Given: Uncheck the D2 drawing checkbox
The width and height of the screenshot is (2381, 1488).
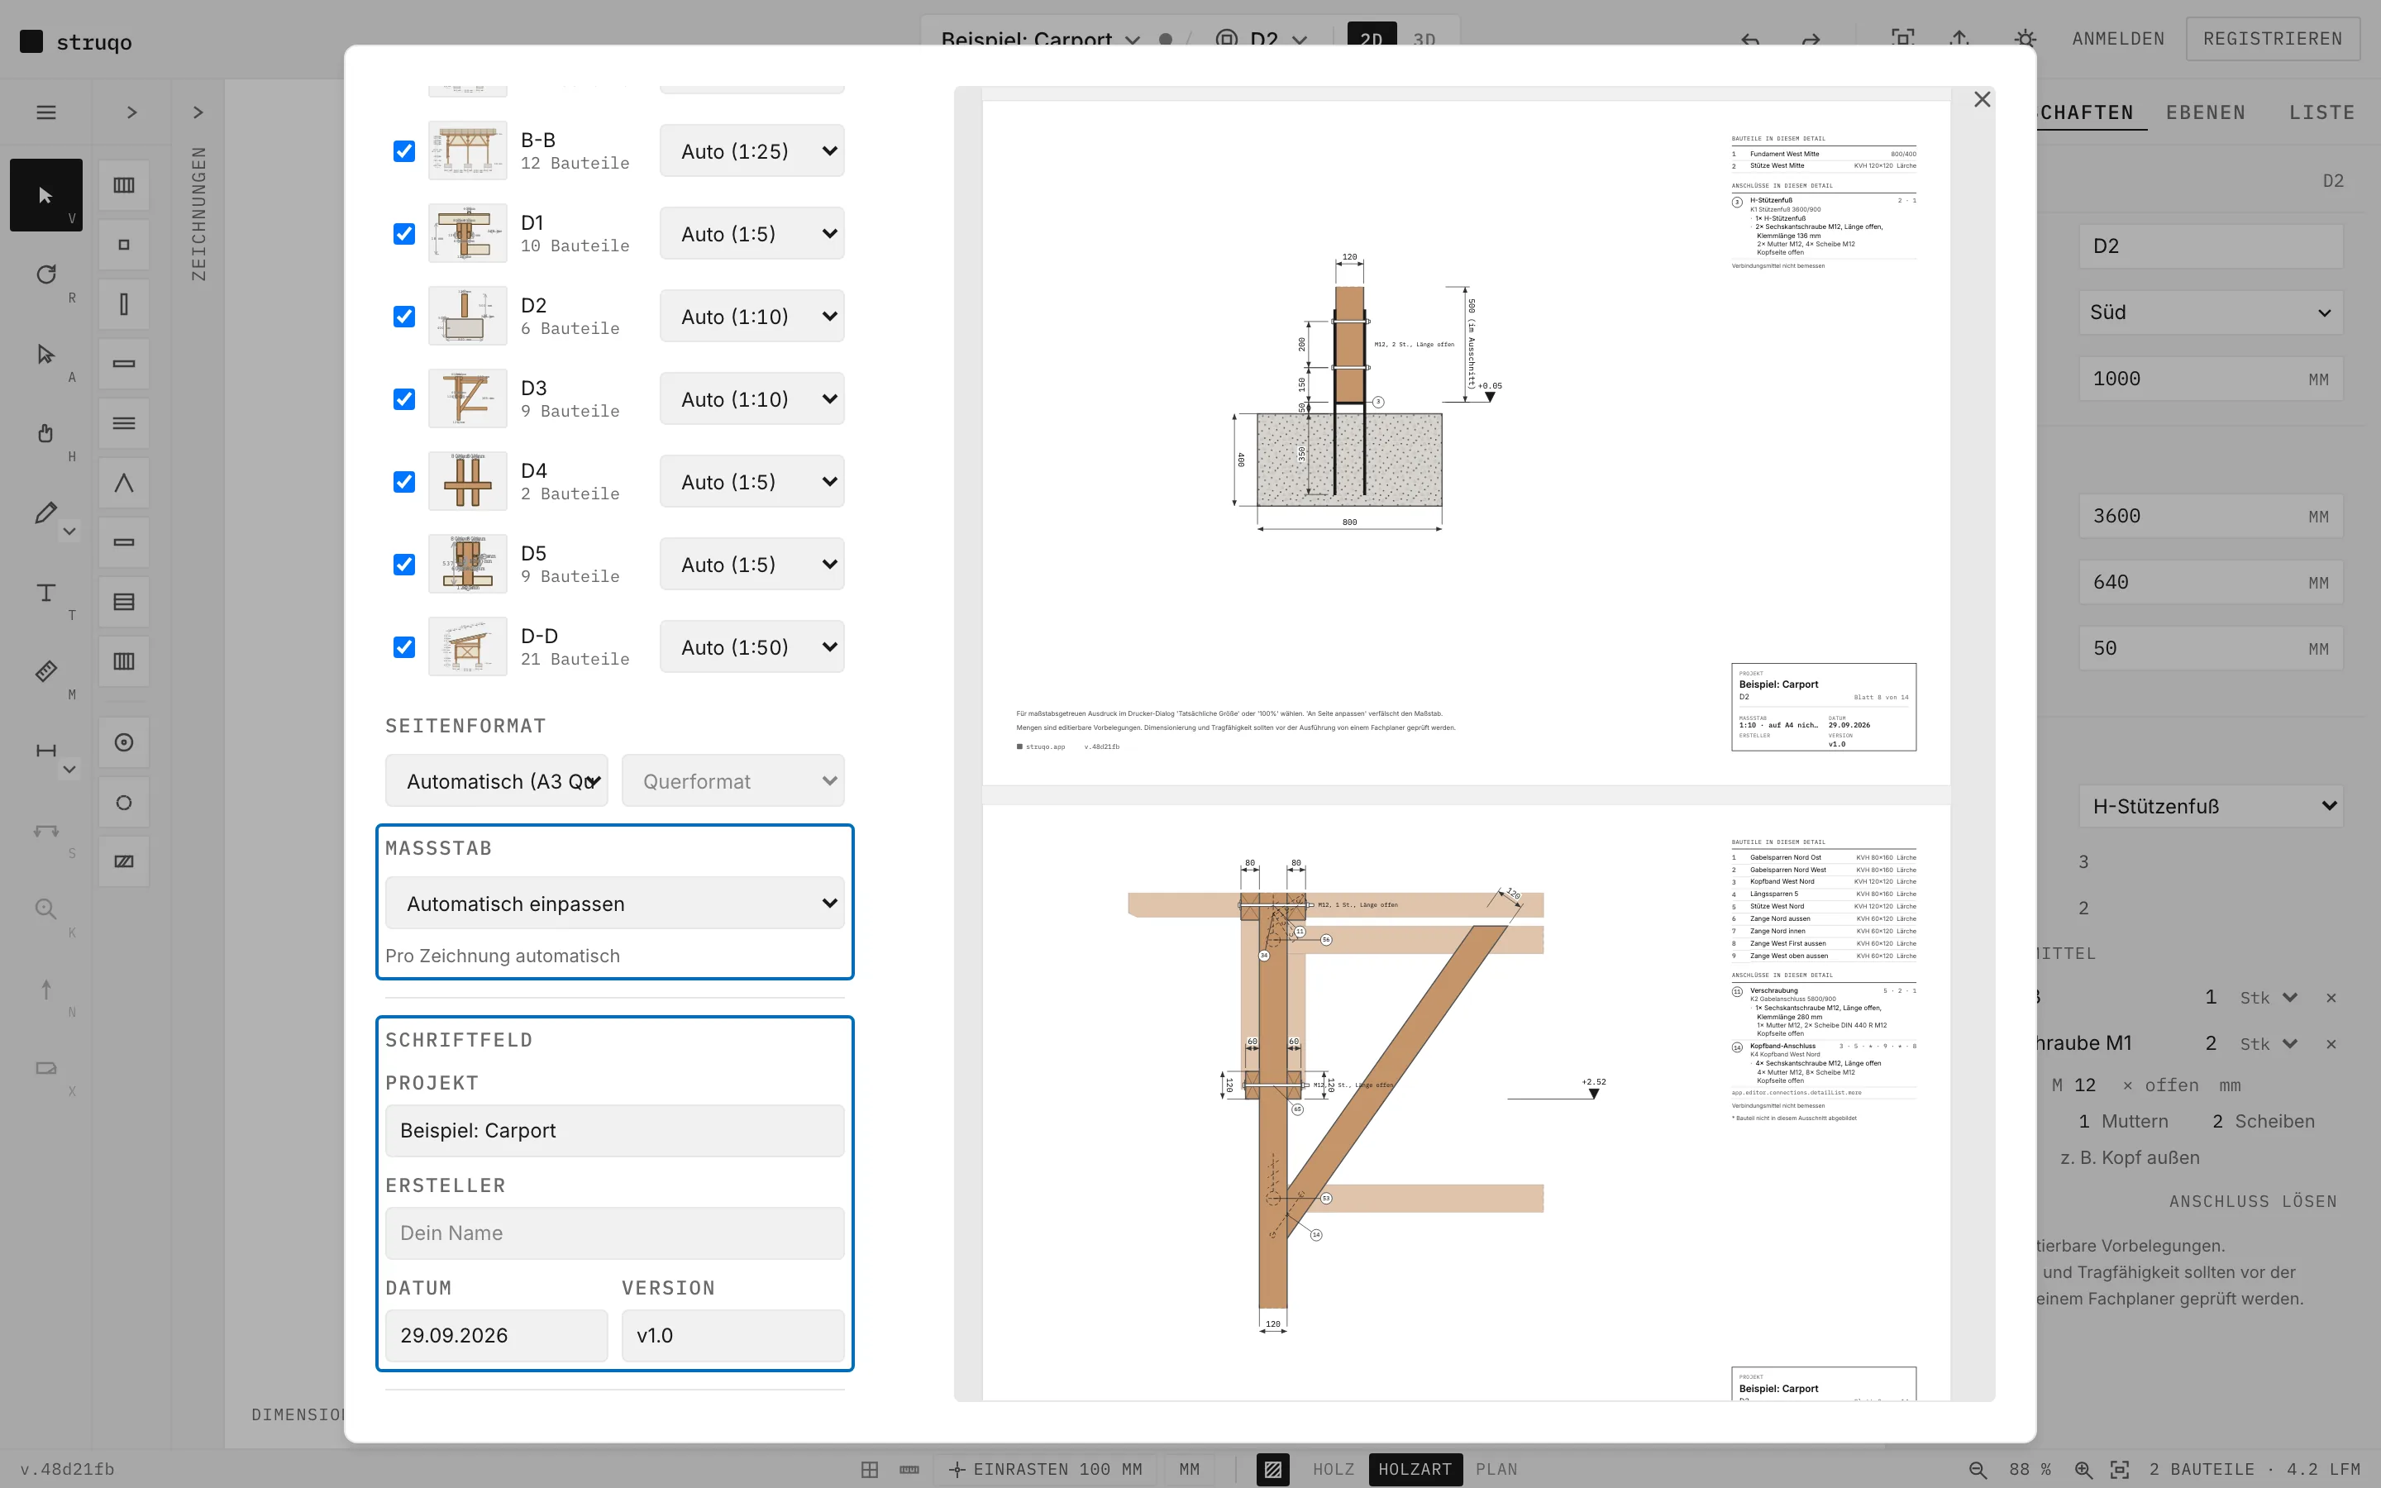Looking at the screenshot, I should 404,316.
